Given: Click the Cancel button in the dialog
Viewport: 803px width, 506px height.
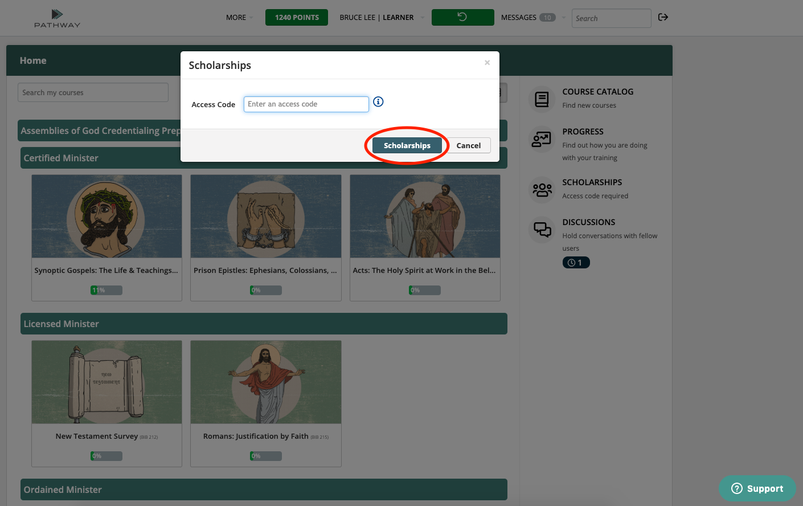Looking at the screenshot, I should (x=468, y=146).
